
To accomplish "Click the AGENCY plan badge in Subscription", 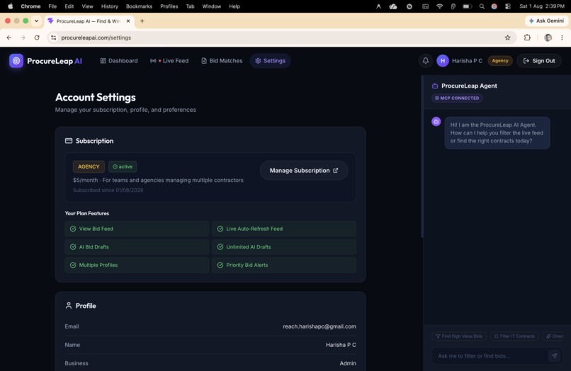I will [89, 166].
